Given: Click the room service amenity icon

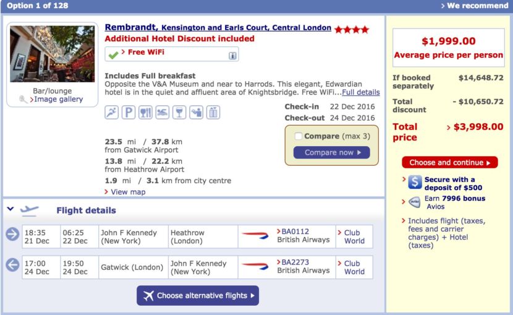Looking at the screenshot, I should [196, 113].
